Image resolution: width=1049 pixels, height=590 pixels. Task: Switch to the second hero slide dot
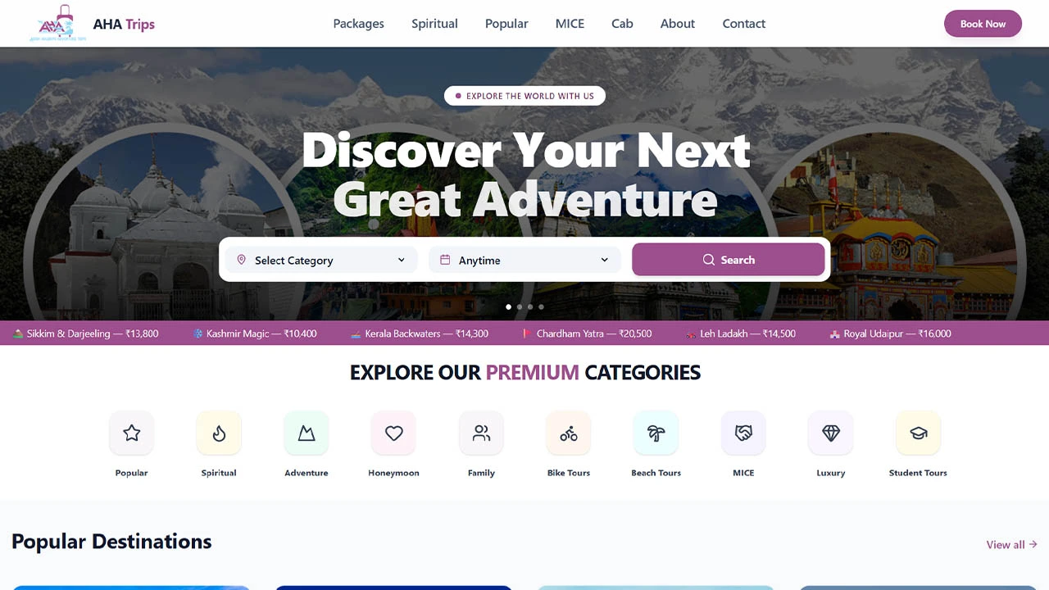[520, 307]
